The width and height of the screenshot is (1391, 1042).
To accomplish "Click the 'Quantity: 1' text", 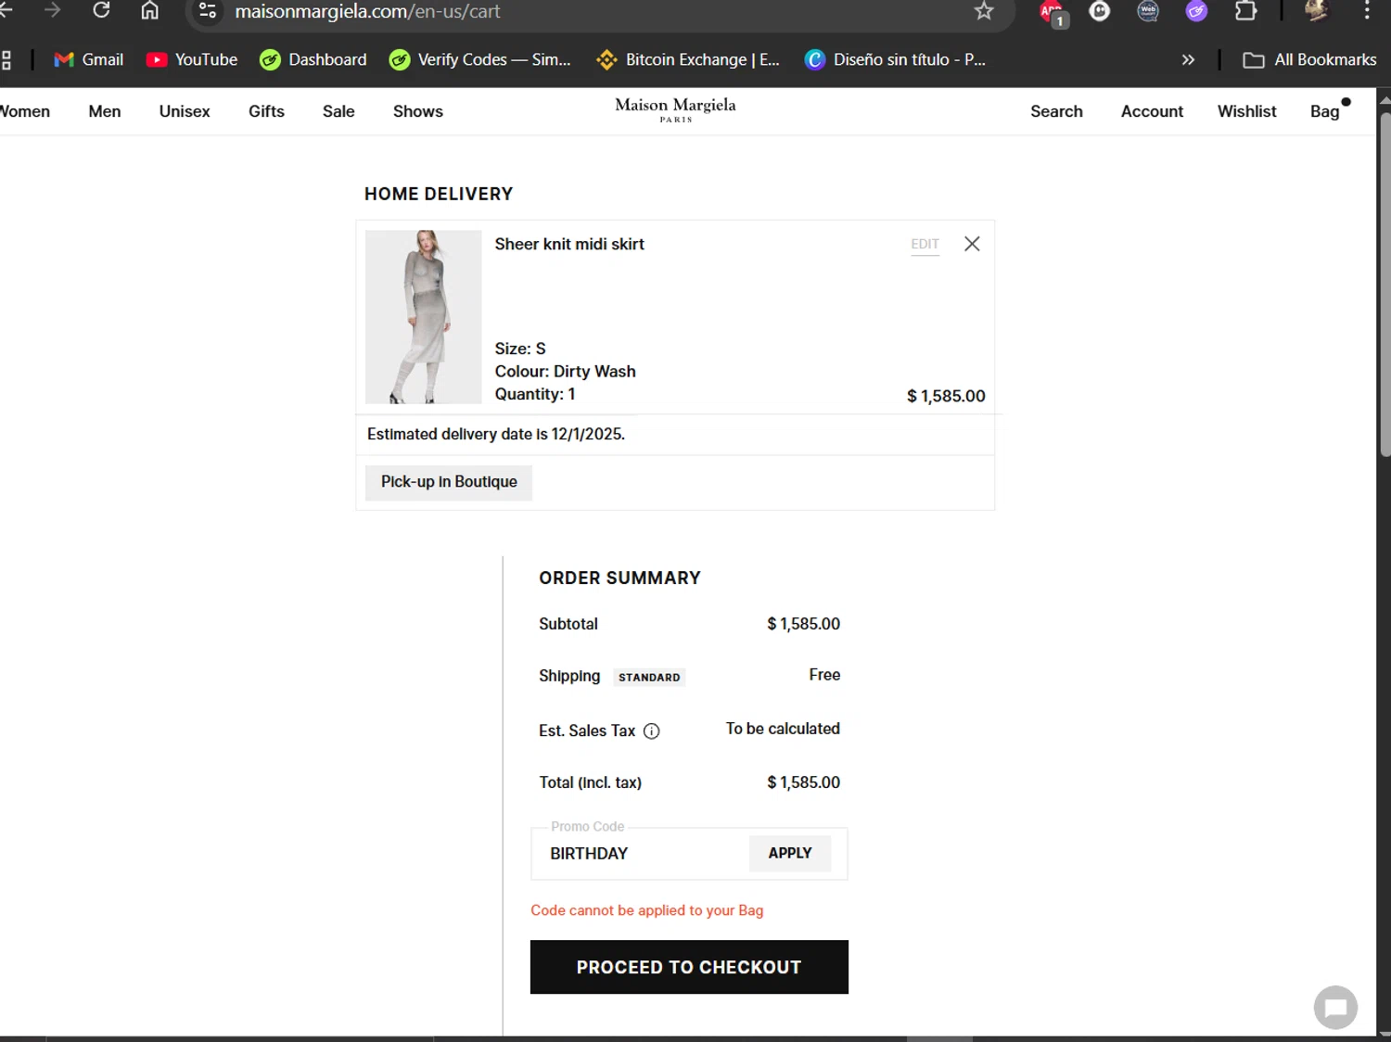I will 535,394.
